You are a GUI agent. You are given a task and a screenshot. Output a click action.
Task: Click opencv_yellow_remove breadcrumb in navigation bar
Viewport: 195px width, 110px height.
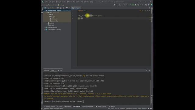[49, 5]
